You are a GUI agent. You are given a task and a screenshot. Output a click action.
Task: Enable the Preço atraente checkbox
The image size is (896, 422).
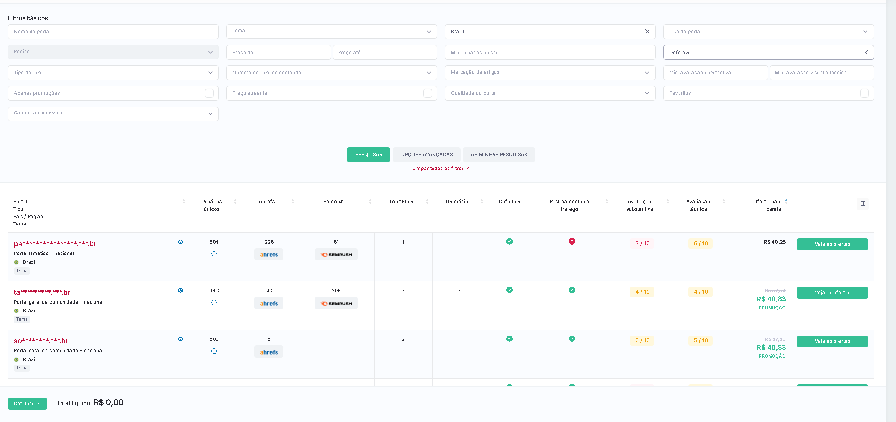coord(428,93)
